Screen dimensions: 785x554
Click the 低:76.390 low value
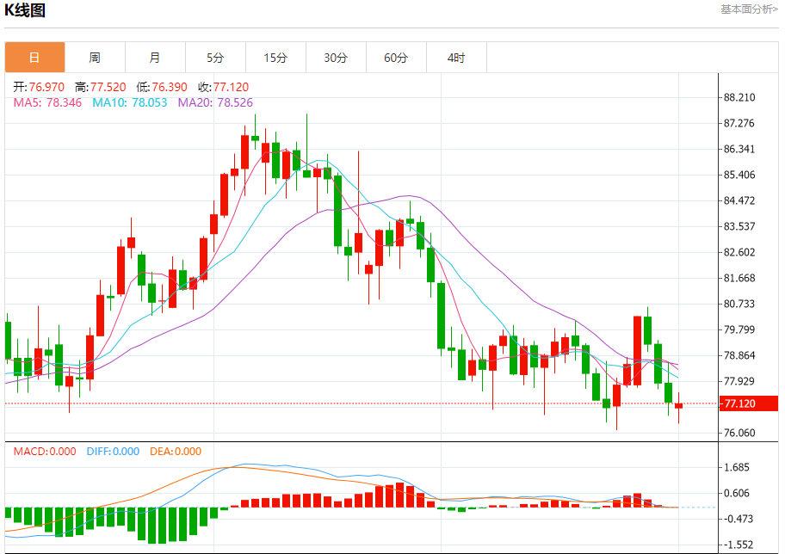click(x=162, y=87)
